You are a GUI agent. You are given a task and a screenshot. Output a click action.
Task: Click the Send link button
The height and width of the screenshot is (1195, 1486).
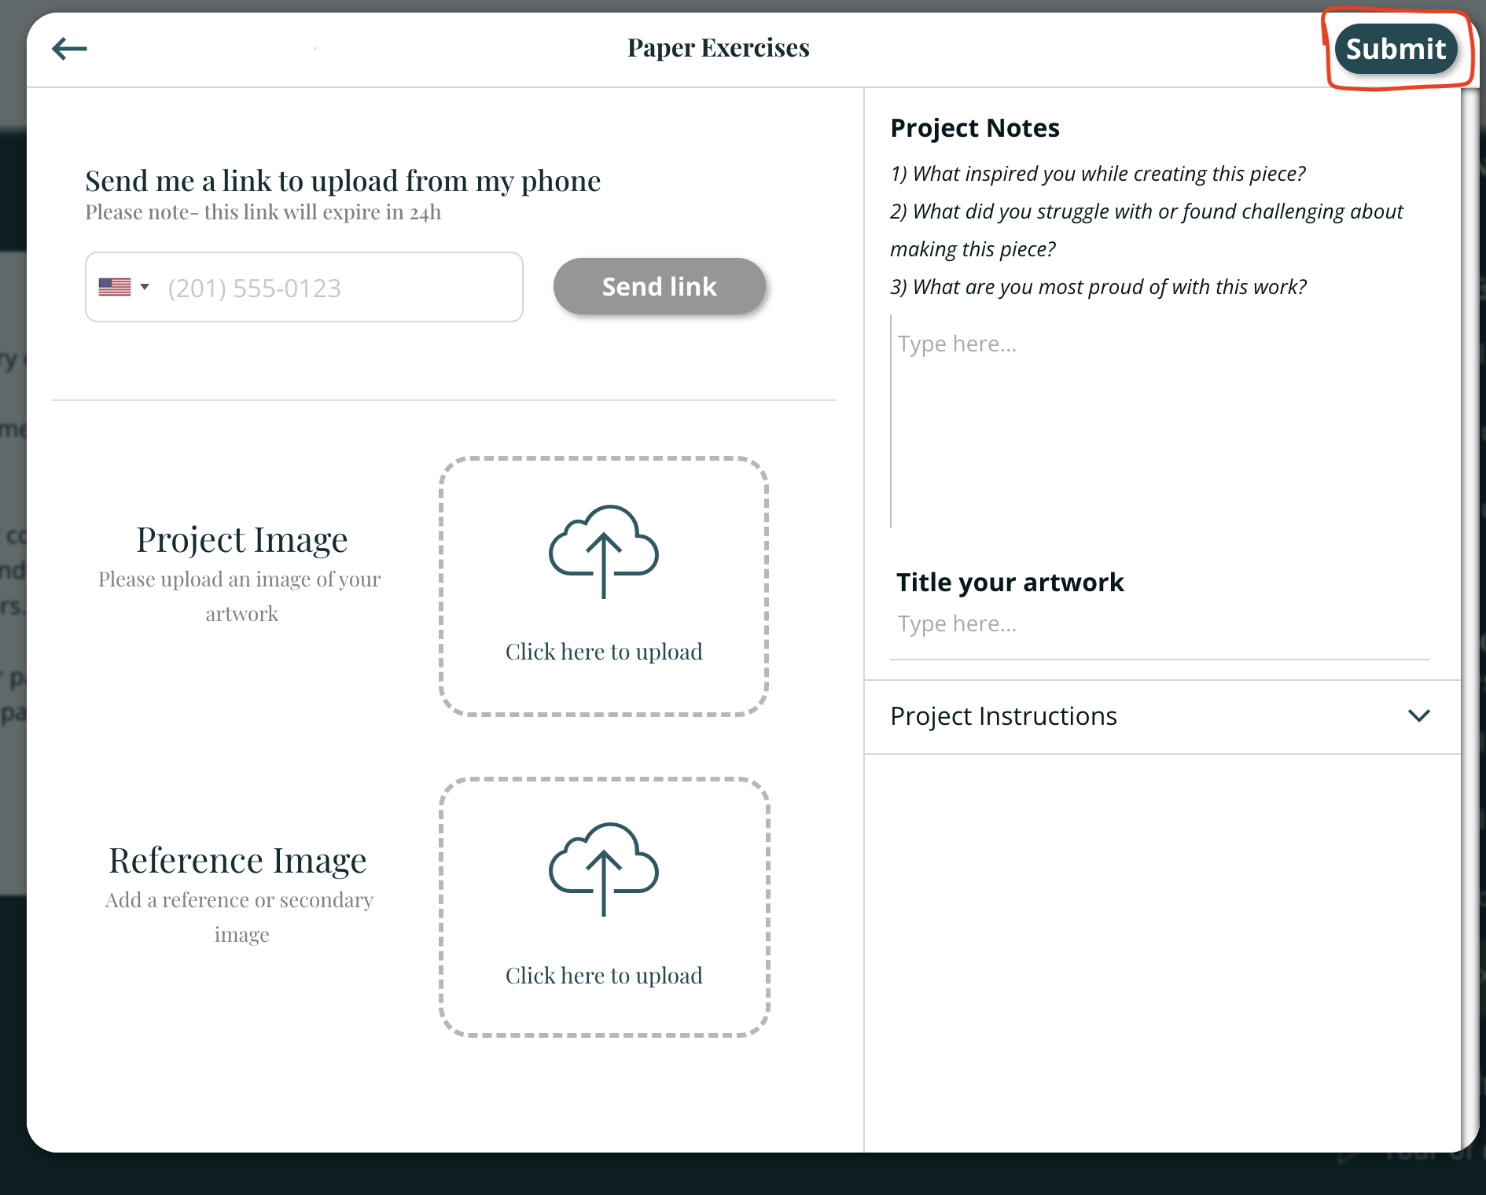point(659,286)
